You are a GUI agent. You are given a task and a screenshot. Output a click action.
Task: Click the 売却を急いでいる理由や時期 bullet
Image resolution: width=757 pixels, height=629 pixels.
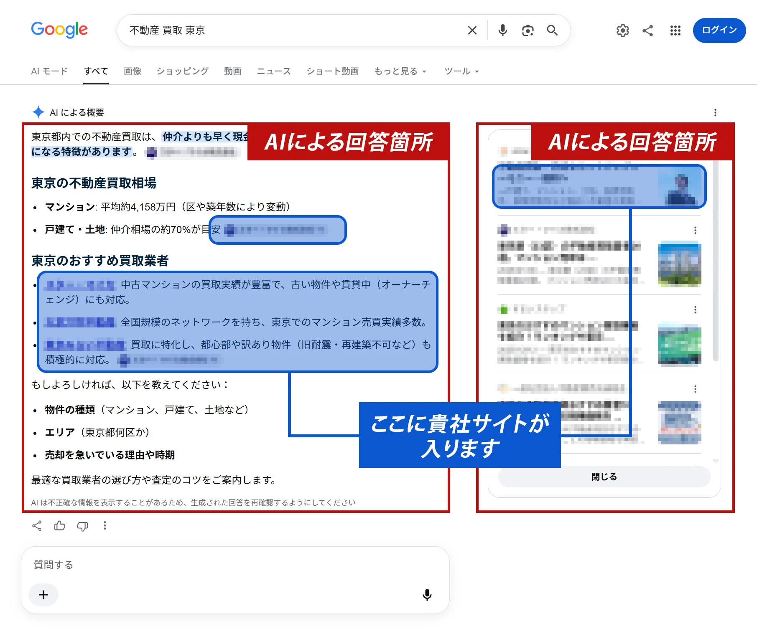[110, 455]
